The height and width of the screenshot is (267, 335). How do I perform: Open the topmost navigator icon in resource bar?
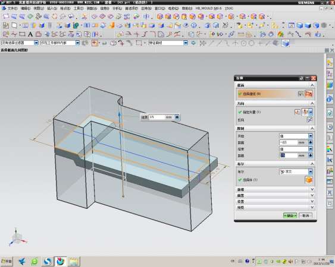coord(330,63)
